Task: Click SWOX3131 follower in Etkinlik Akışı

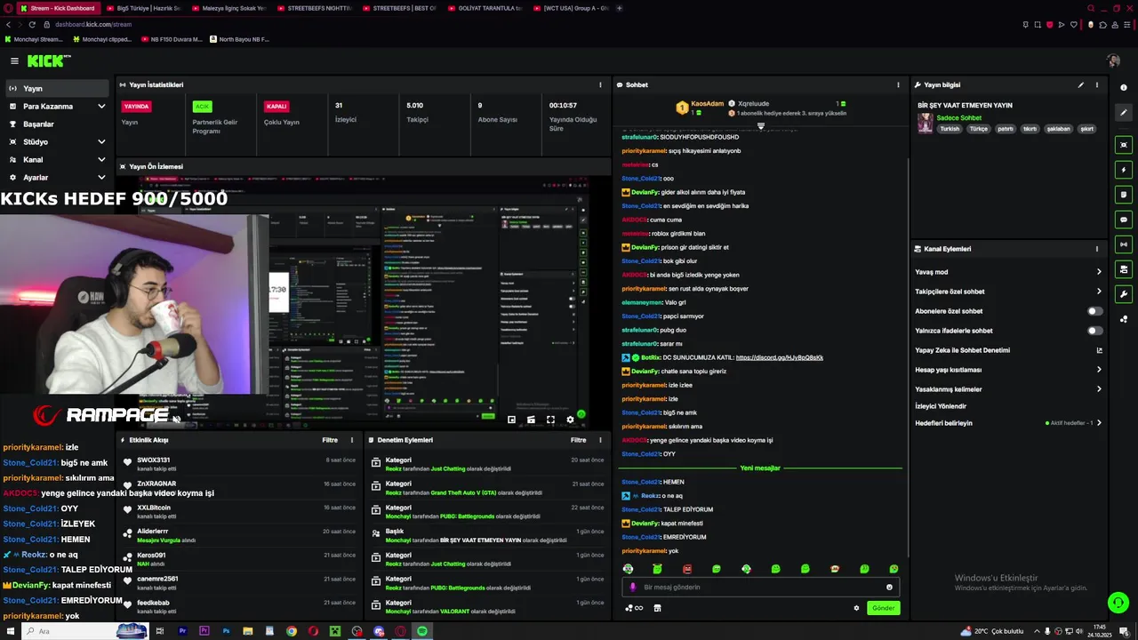Action: click(153, 460)
